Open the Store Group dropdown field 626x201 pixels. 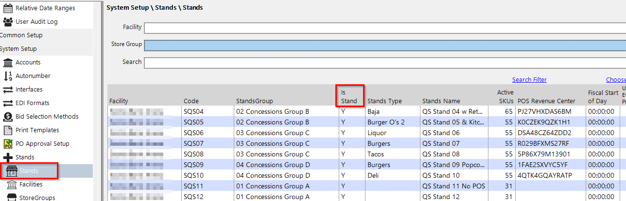coord(384,45)
